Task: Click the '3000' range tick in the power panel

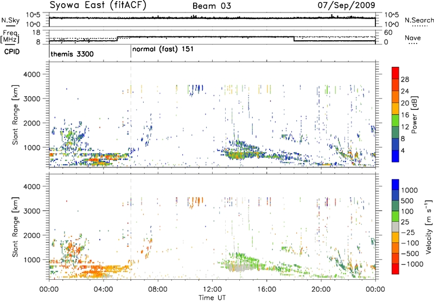Action: 32,99
